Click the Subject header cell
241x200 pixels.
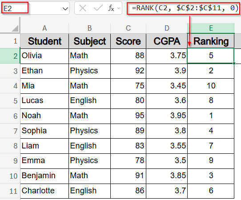click(90, 41)
